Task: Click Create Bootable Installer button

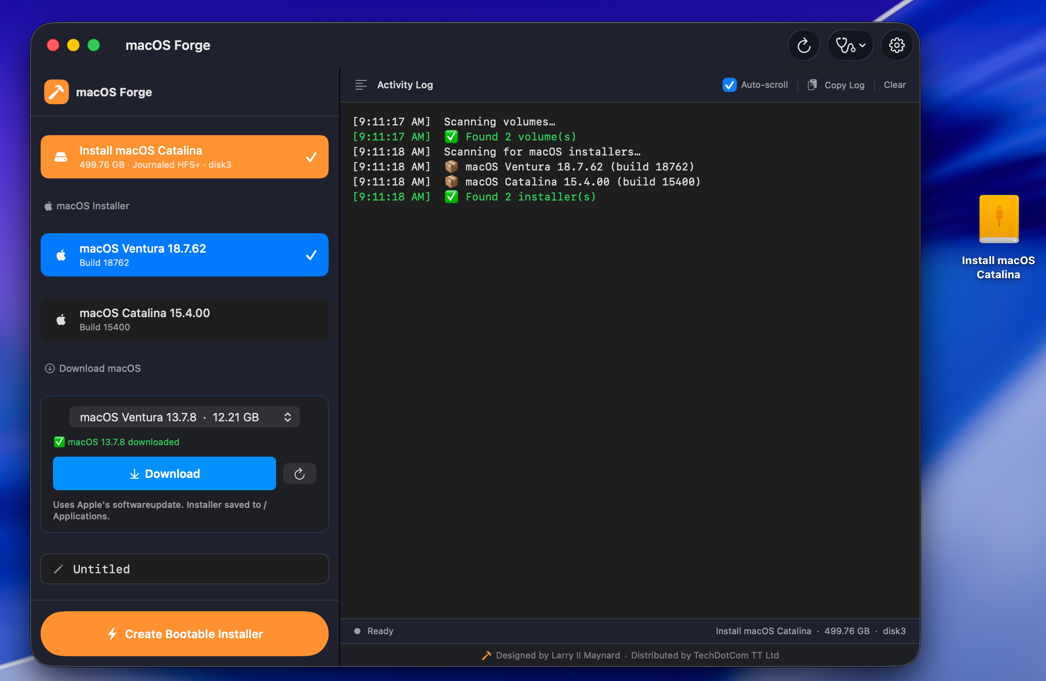Action: tap(185, 634)
